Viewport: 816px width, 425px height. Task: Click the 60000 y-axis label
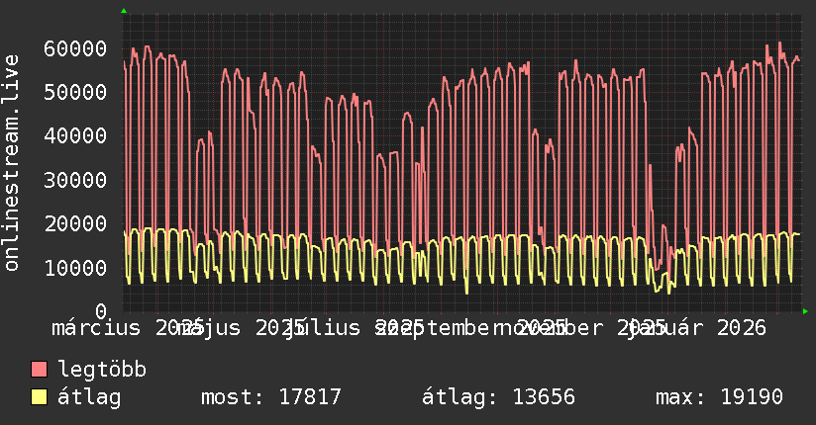pos(75,48)
